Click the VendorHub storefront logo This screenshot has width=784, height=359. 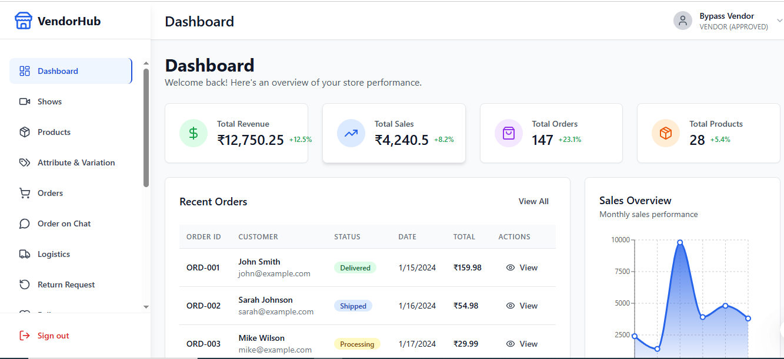coord(23,20)
